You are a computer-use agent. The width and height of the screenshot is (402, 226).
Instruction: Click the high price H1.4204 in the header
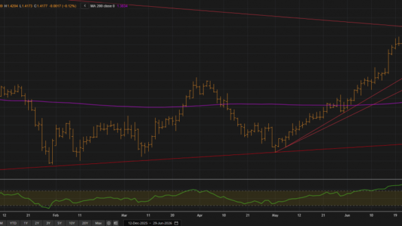point(11,6)
